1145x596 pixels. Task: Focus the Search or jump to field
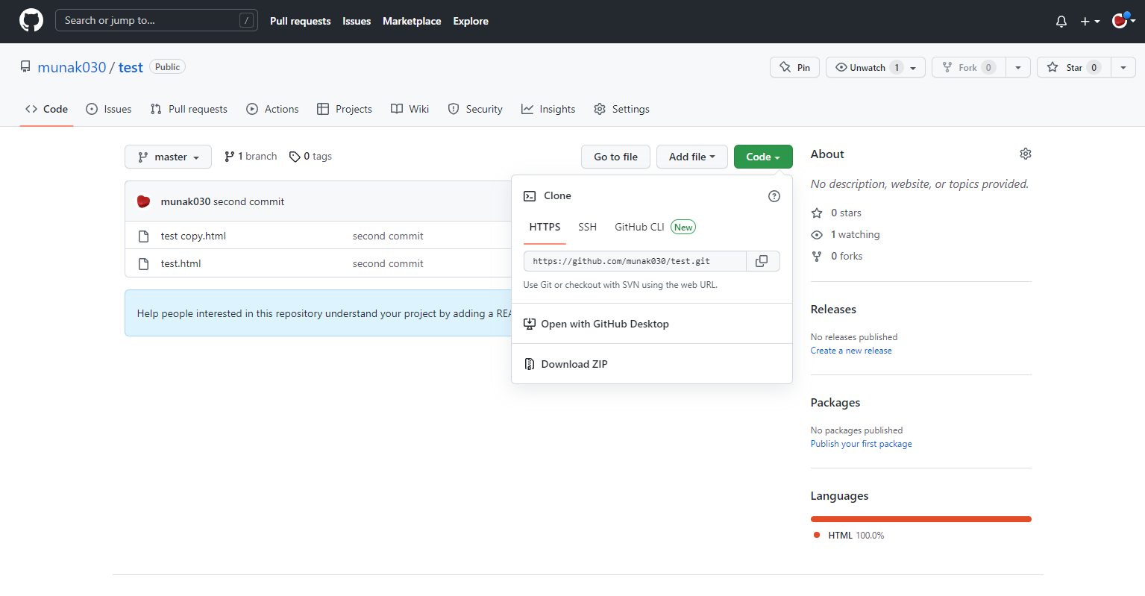click(x=157, y=20)
